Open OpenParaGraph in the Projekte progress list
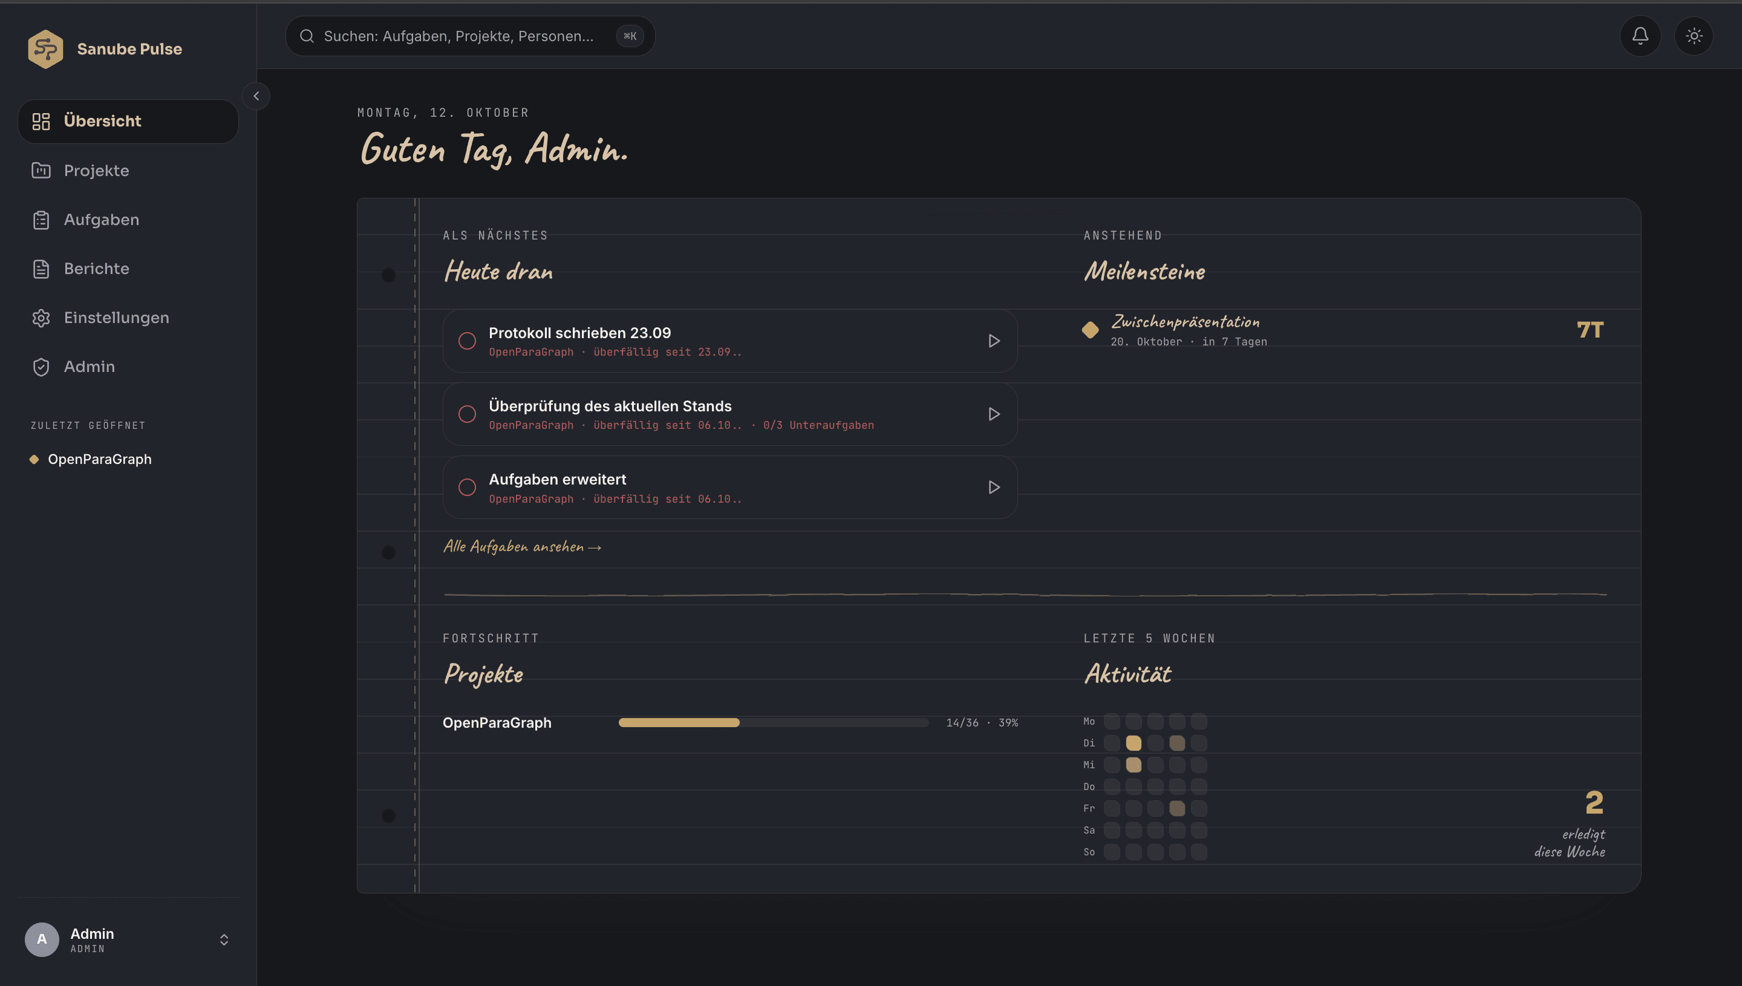1742x986 pixels. 497,723
